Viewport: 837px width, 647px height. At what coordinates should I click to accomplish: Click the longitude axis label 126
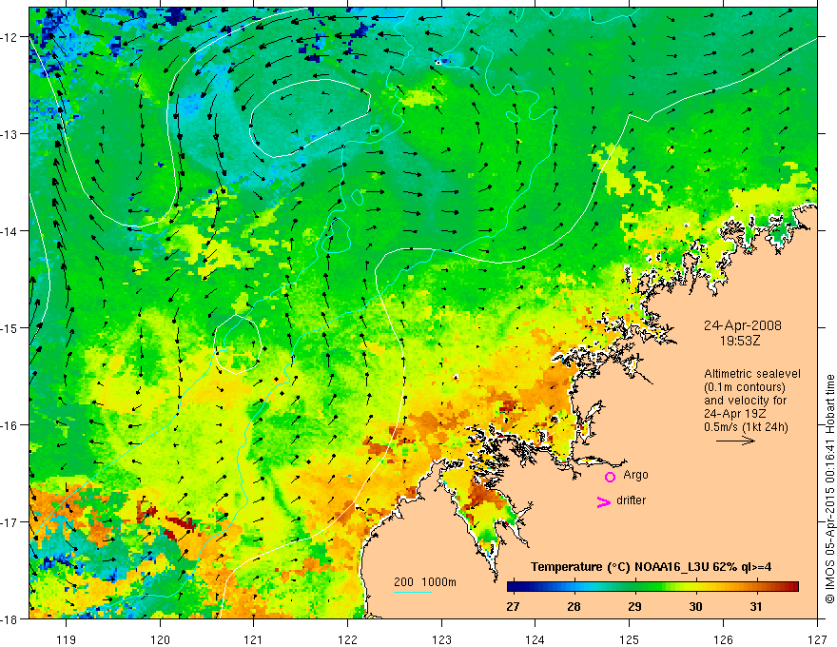[723, 639]
